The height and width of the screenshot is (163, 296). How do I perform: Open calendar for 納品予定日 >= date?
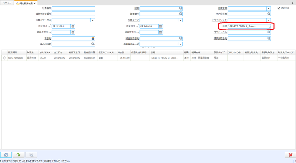pyautogui.click(x=73, y=32)
